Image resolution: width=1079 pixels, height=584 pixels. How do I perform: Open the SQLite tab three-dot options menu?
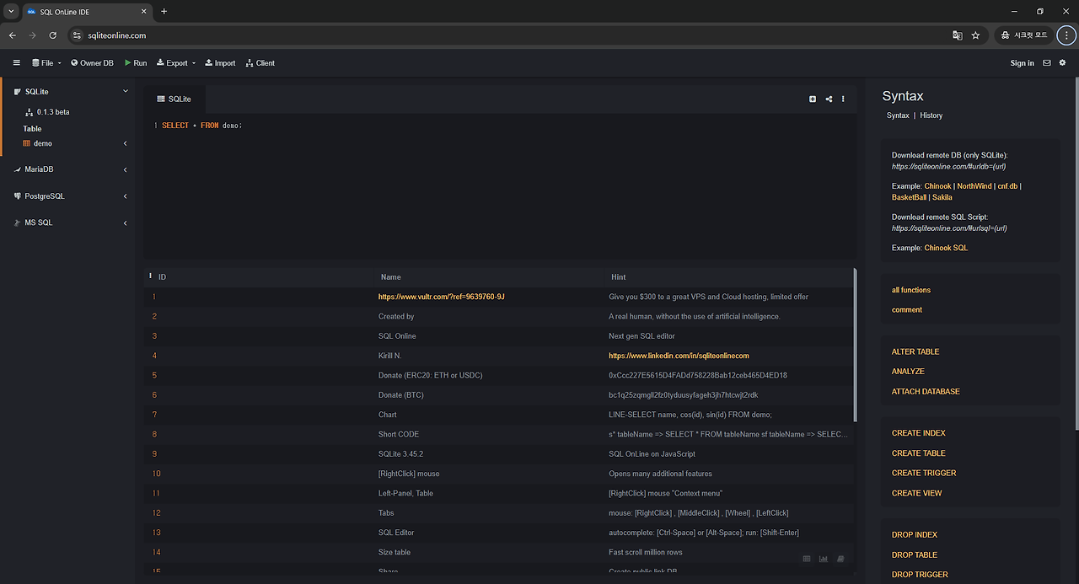coord(842,99)
